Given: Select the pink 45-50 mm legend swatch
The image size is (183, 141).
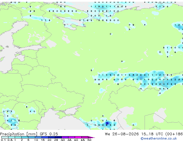Looking at the screenshot, I should (85, 137).
